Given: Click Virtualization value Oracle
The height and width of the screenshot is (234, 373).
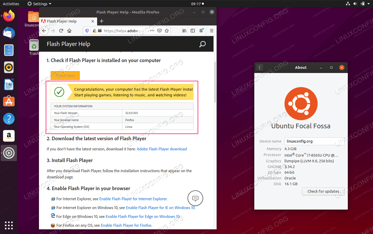Looking at the screenshot, I should [x=290, y=178].
